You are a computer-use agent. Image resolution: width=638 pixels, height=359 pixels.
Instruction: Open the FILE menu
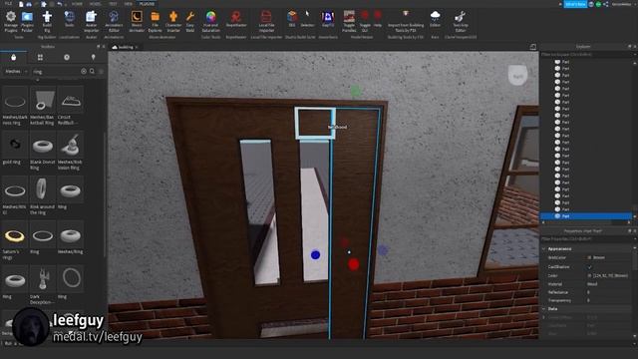[x=8, y=4]
